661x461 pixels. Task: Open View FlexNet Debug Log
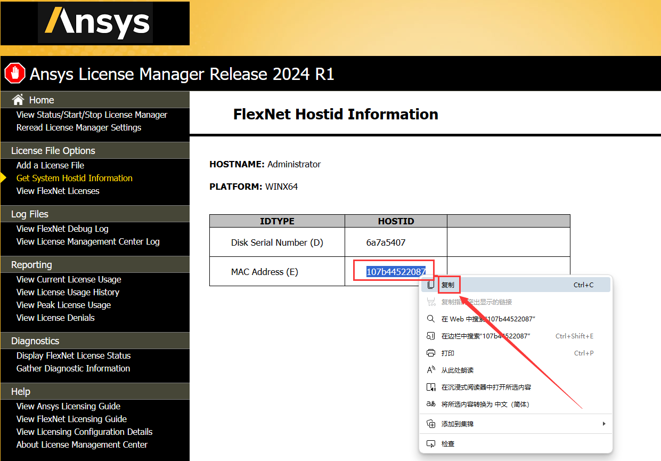click(62, 229)
